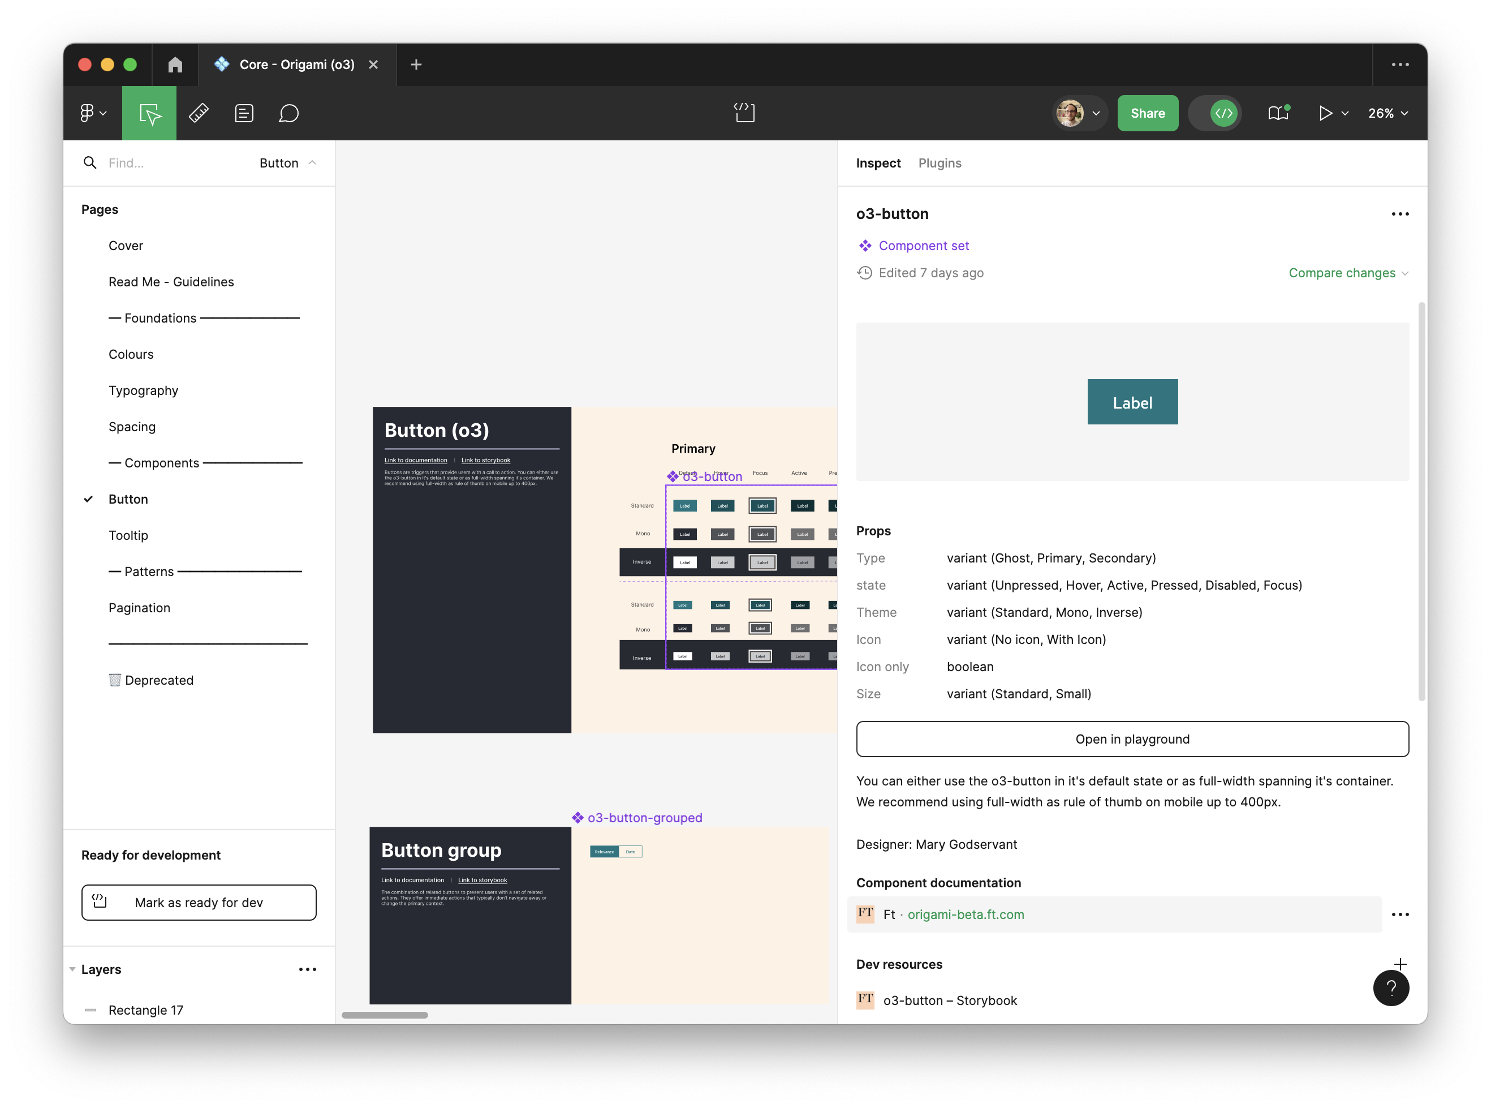Image resolution: width=1491 pixels, height=1108 pixels.
Task: Click the Relevance toggle in Button group
Action: click(604, 852)
